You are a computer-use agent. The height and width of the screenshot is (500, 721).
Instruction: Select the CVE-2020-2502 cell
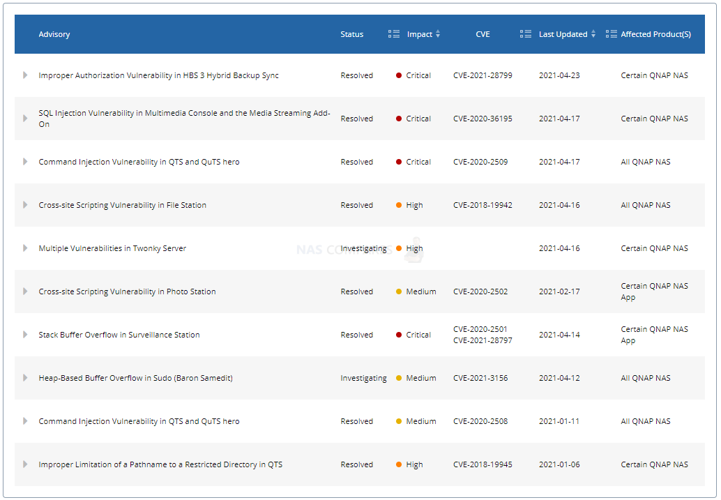[480, 291]
